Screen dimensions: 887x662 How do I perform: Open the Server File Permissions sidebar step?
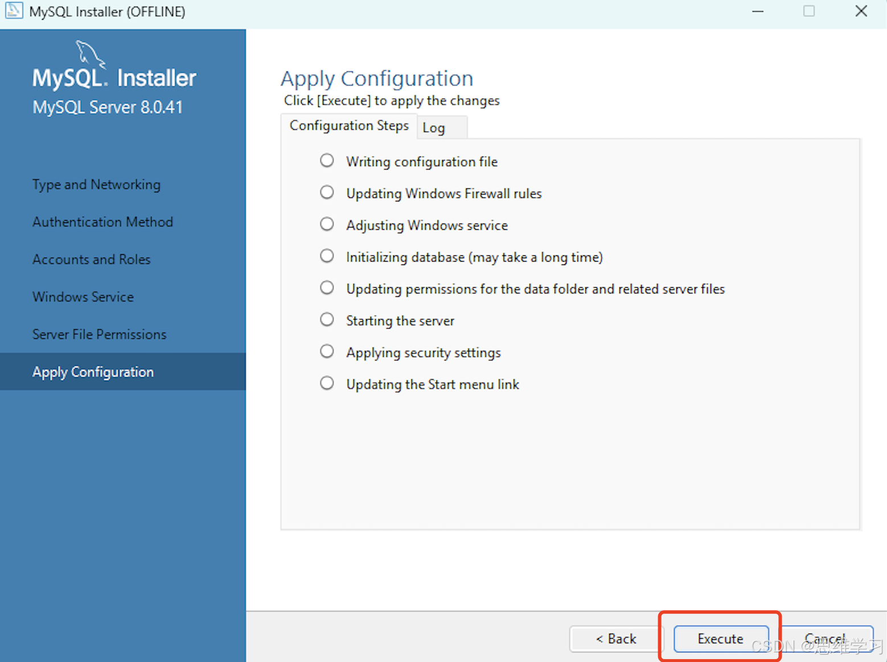coord(99,334)
